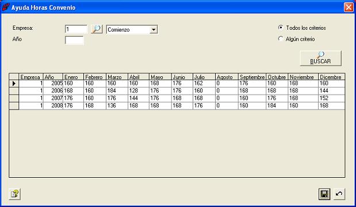The height and width of the screenshot is (207, 356).
Task: Select Noviembre cell 160 in 2008 row
Action: point(303,106)
